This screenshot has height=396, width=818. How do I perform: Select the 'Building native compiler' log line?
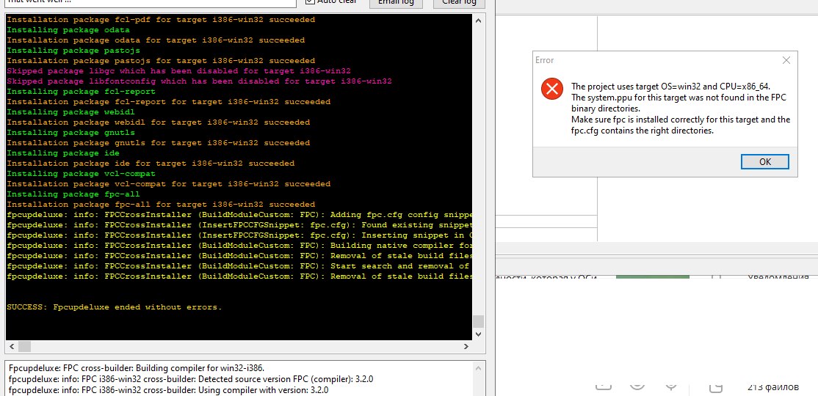coord(239,246)
